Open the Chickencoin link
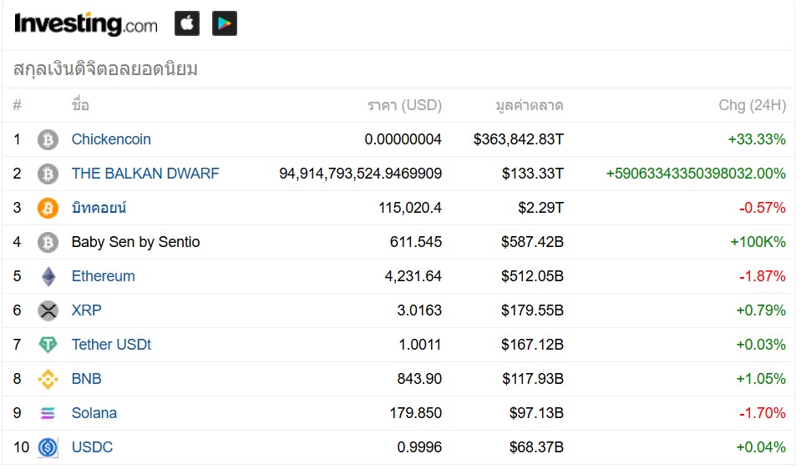The height and width of the screenshot is (469, 801). click(111, 139)
